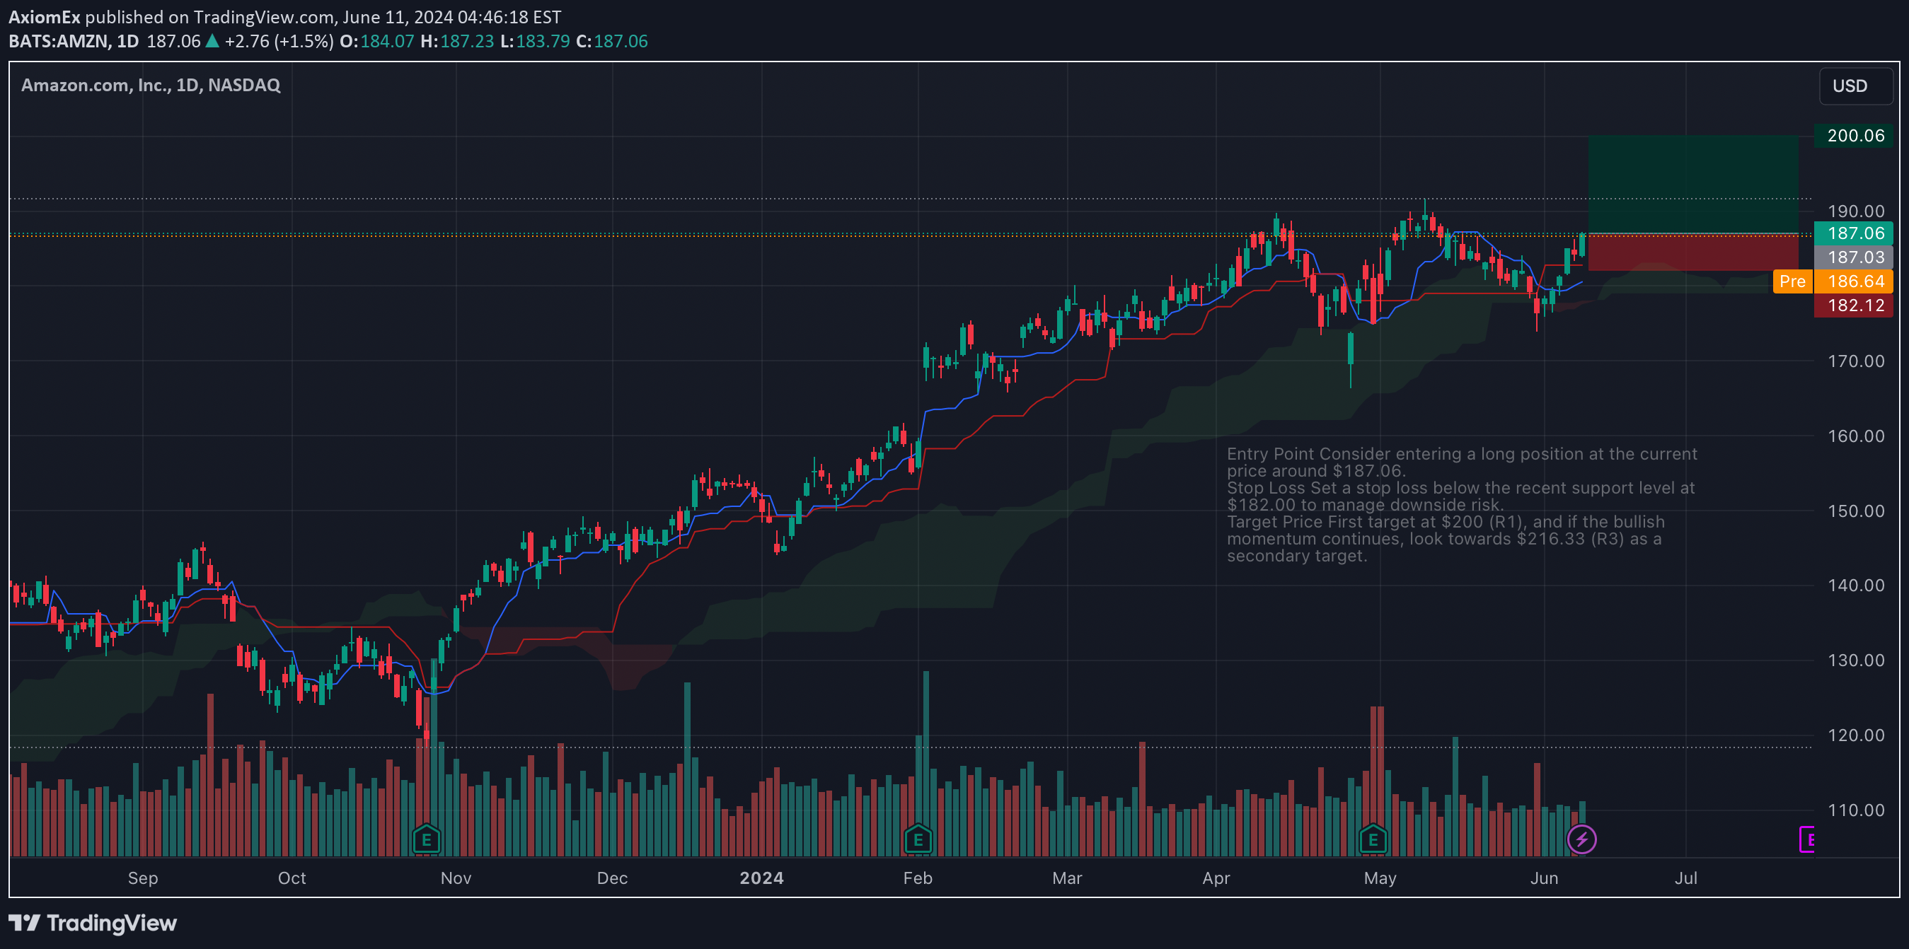Click the 130.00 price axis label
The image size is (1909, 949).
click(1855, 660)
